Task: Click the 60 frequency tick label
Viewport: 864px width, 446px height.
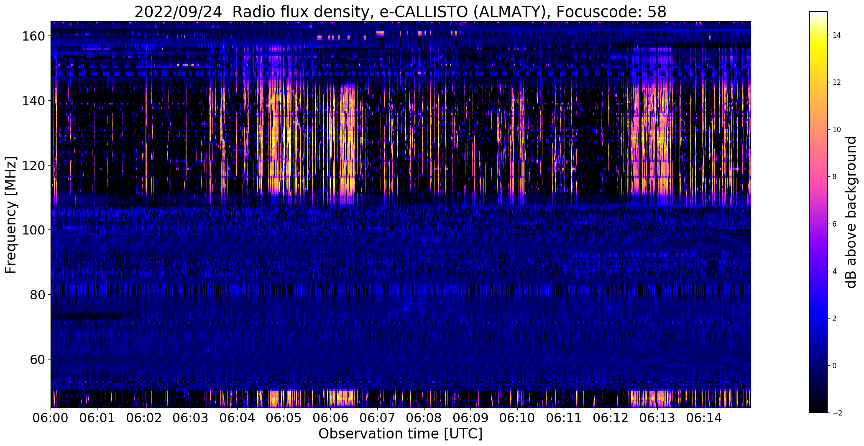Action: (38, 359)
